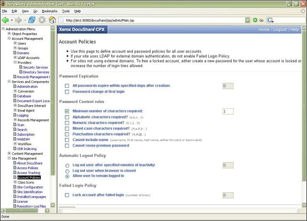This screenshot has width=307, height=221.
Task: Click the document icon beside License
Action: (x=15, y=201)
